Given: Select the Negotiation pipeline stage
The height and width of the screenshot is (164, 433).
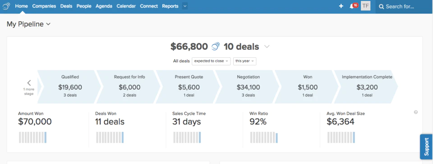Looking at the screenshot, I should pos(248,87).
